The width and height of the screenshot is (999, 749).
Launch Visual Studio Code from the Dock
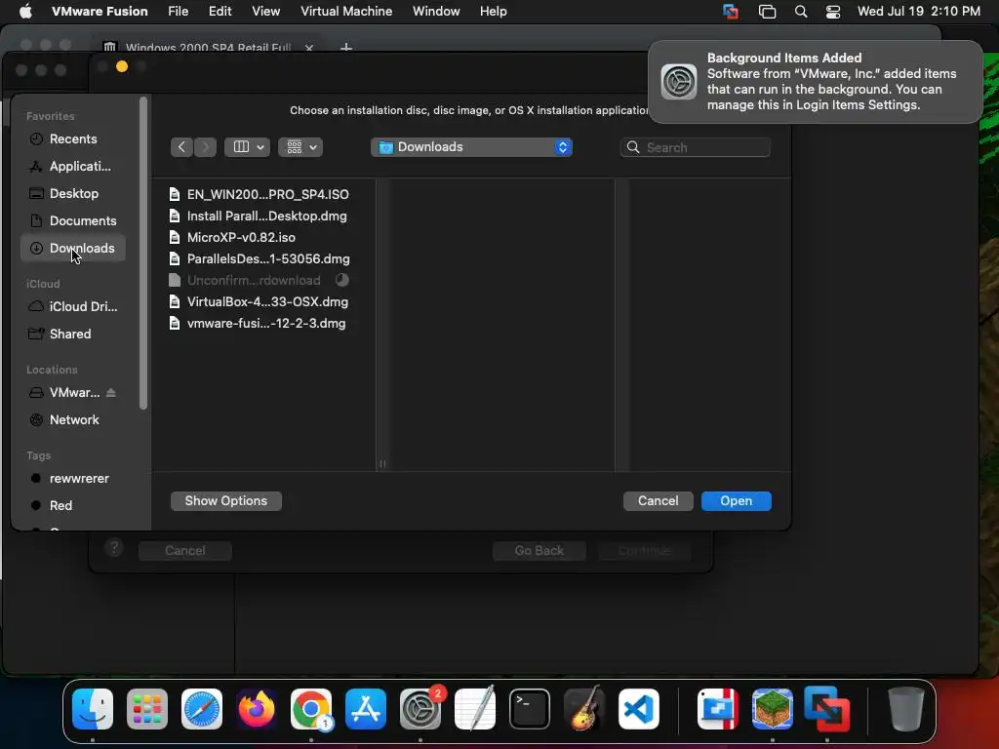pyautogui.click(x=639, y=709)
